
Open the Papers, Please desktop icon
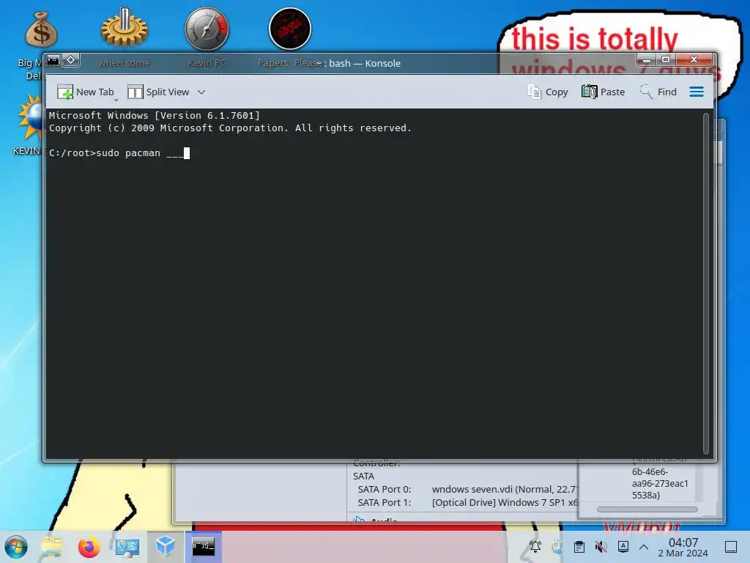290,29
